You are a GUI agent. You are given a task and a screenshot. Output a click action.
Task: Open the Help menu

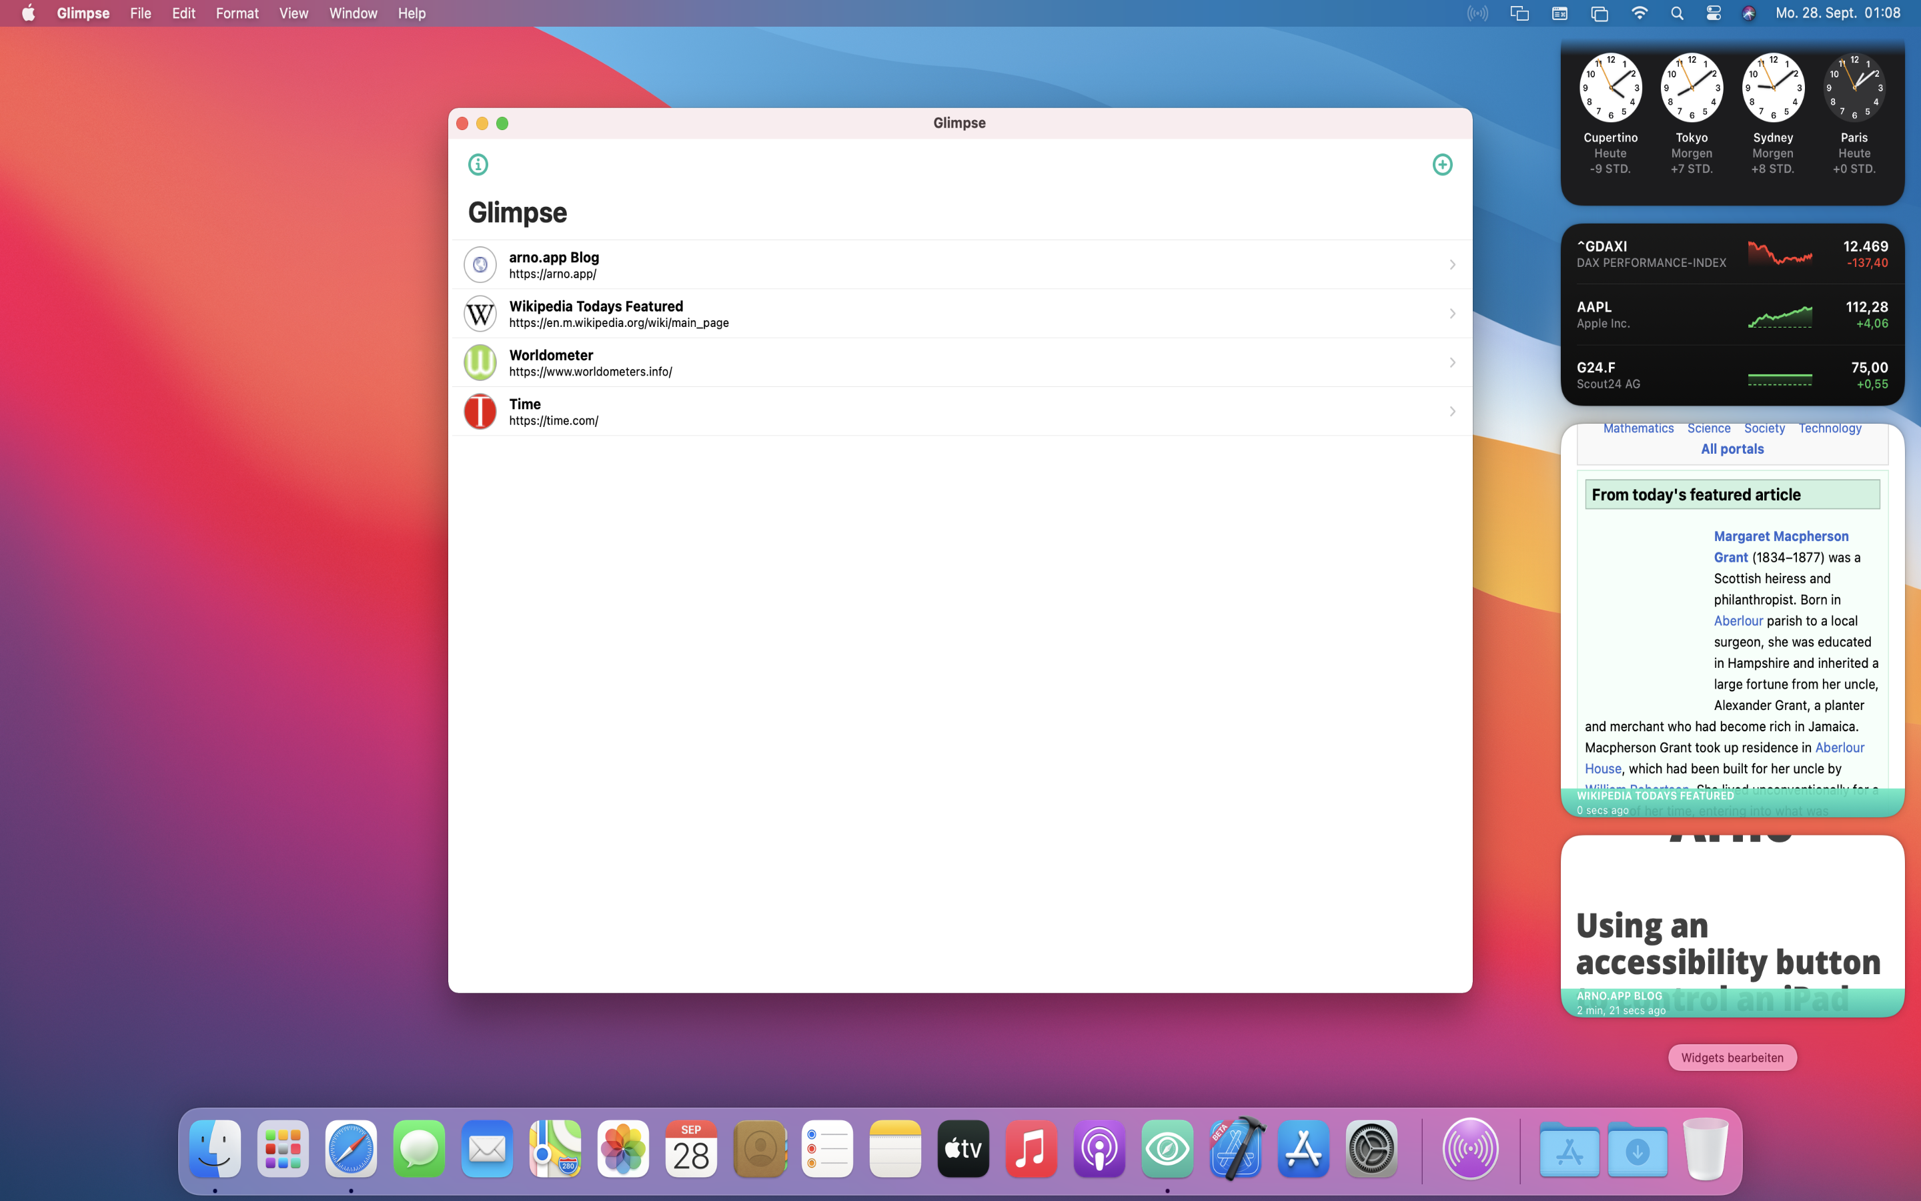(412, 13)
